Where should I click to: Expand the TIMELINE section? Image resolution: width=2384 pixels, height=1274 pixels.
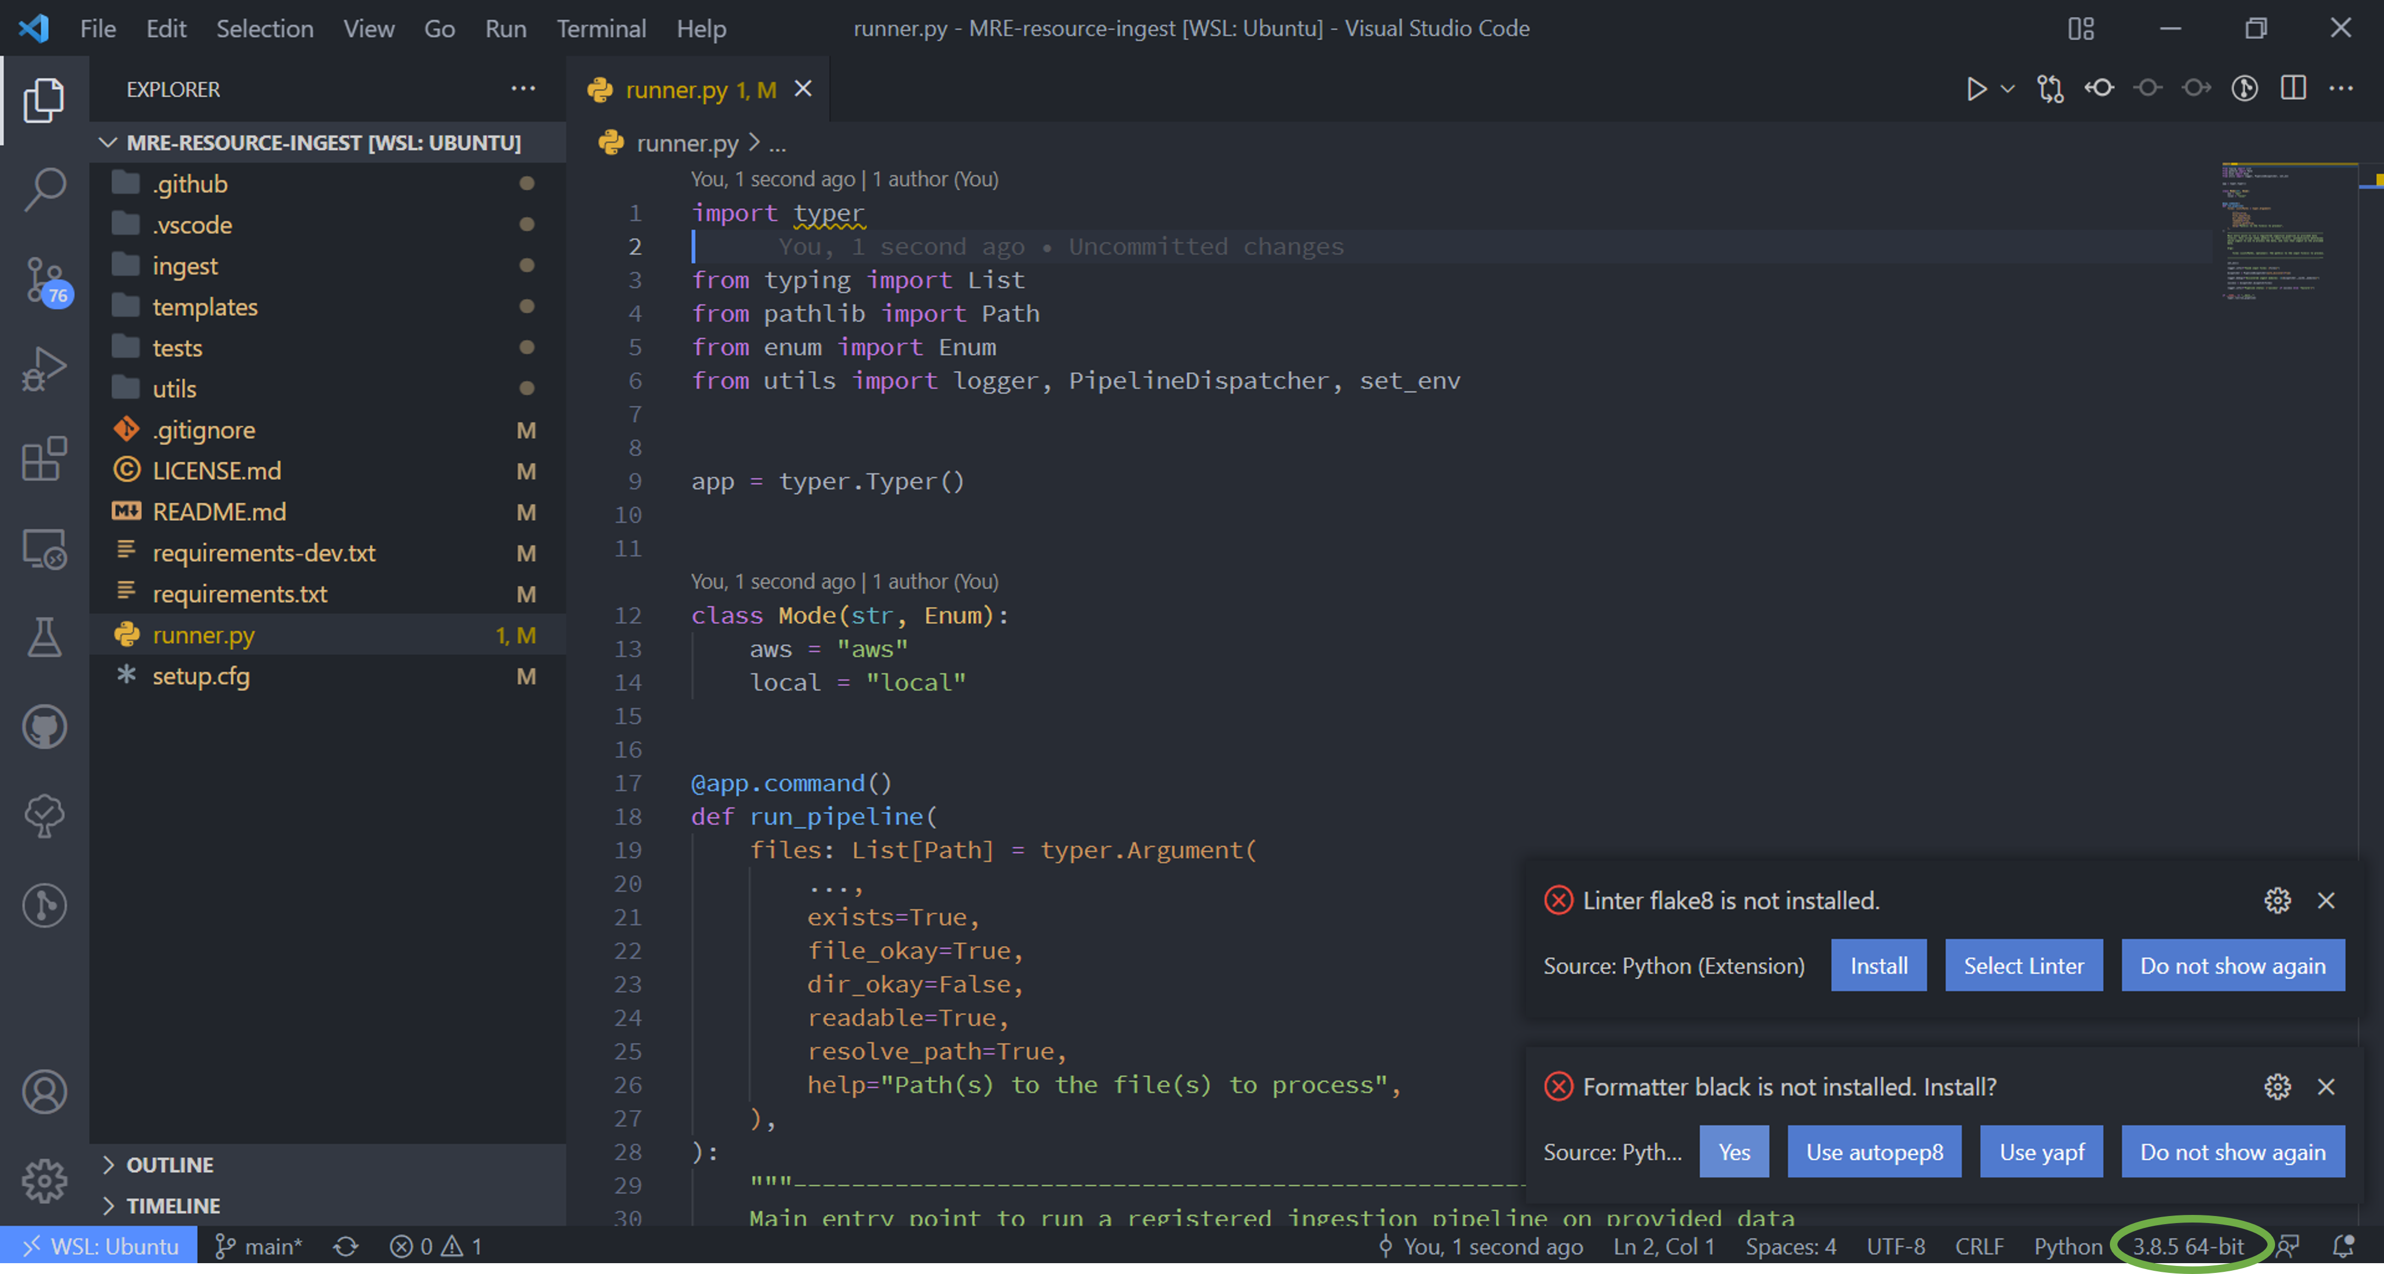point(328,1206)
